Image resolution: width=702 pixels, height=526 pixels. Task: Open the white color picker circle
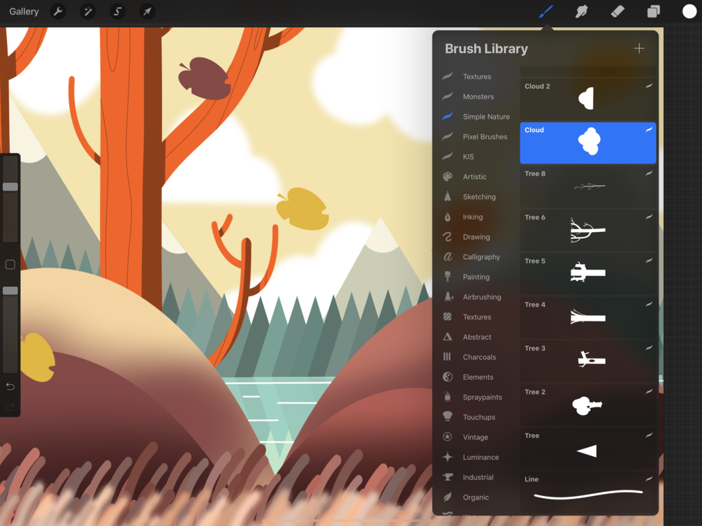click(x=689, y=11)
